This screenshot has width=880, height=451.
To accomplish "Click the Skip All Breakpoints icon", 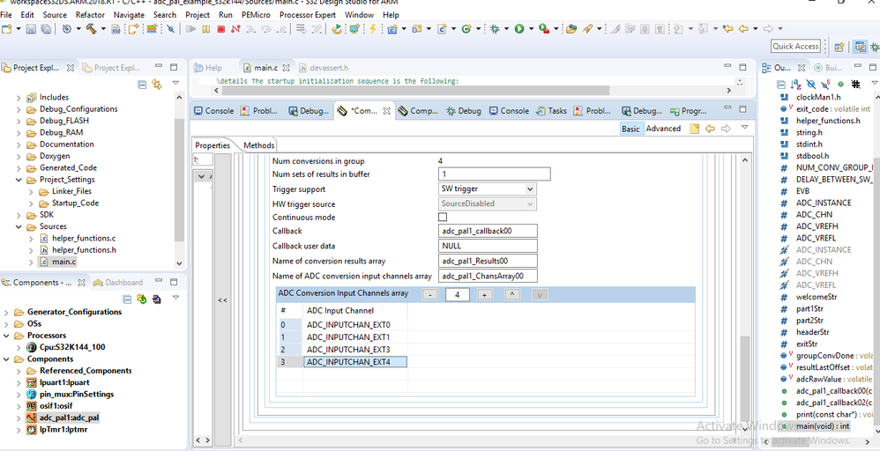I will click(170, 28).
